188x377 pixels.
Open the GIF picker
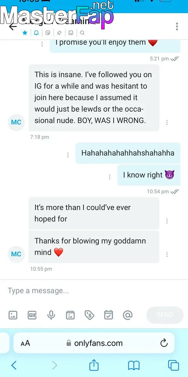[x=32, y=315]
